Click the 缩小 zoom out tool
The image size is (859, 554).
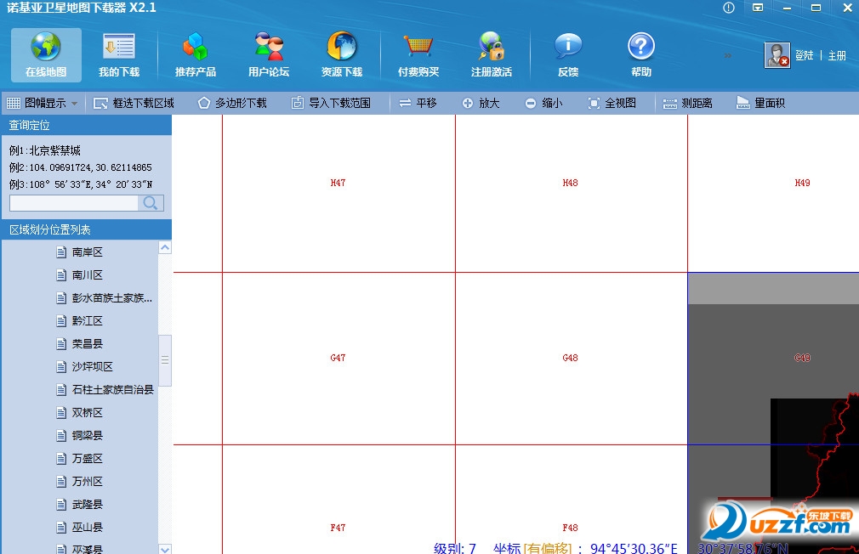point(544,103)
